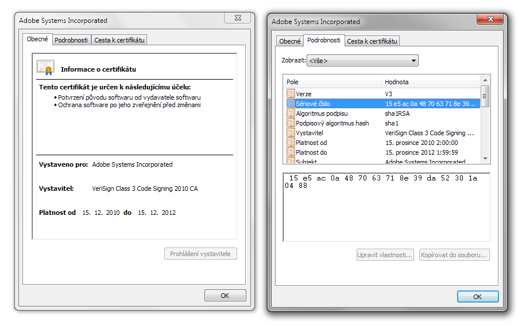Open the Zobrazit dropdown showing <Vše>
Viewport: 522px width, 326px height.
362,60
